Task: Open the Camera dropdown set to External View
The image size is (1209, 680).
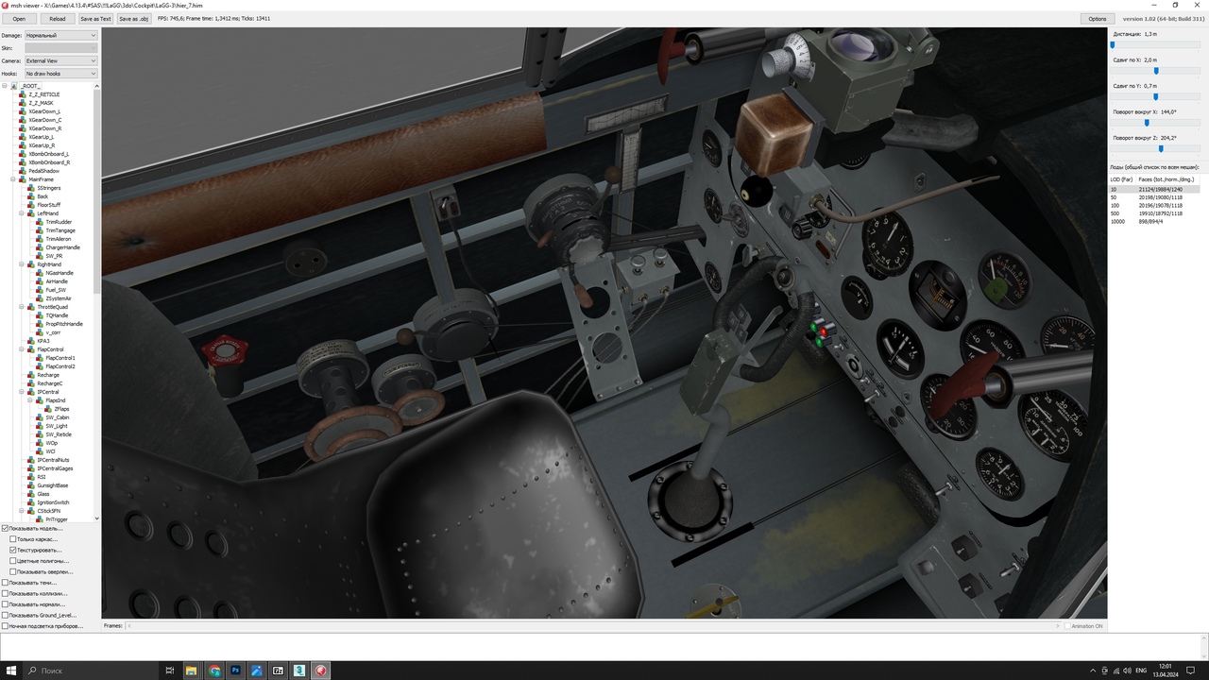Action: tap(60, 60)
